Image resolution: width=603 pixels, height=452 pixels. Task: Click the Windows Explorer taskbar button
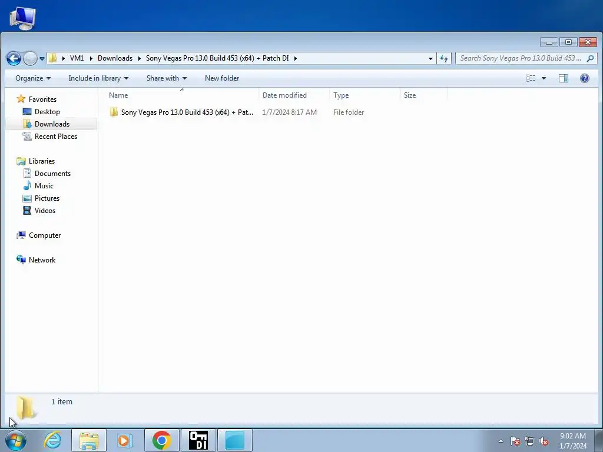point(89,440)
